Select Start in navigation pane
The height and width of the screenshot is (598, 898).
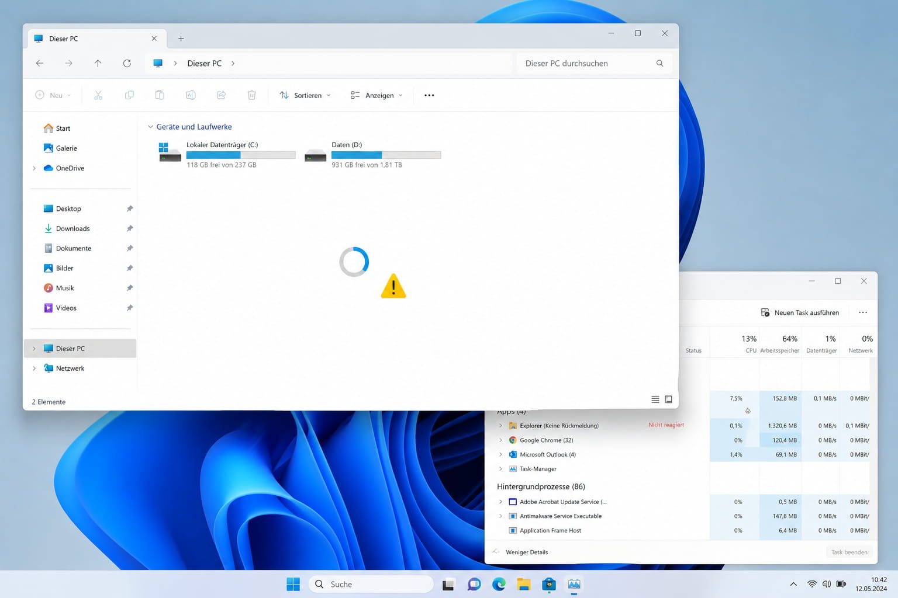[x=57, y=128]
